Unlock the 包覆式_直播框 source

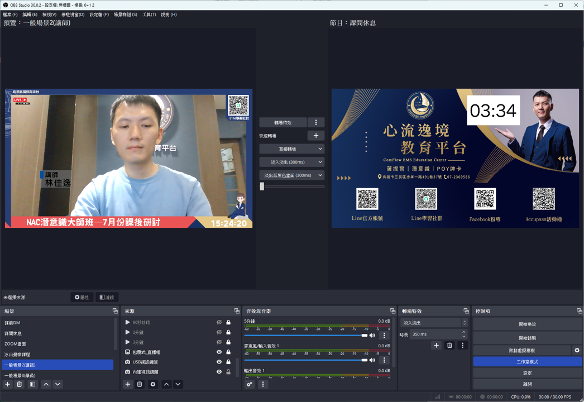(228, 352)
